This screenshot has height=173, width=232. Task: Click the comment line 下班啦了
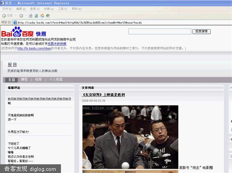tap(13, 143)
